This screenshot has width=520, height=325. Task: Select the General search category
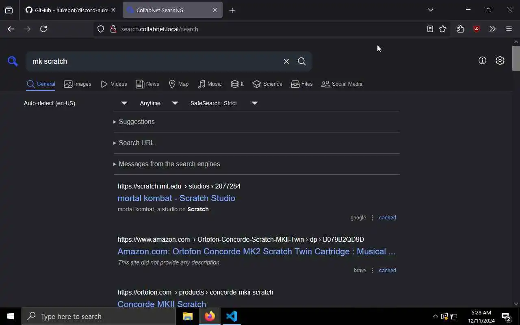pyautogui.click(x=41, y=84)
